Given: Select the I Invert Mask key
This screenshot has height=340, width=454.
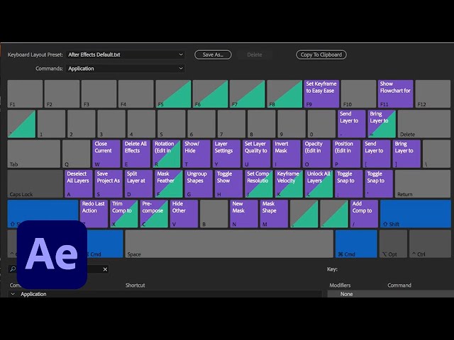Looking at the screenshot, I should coord(287,154).
